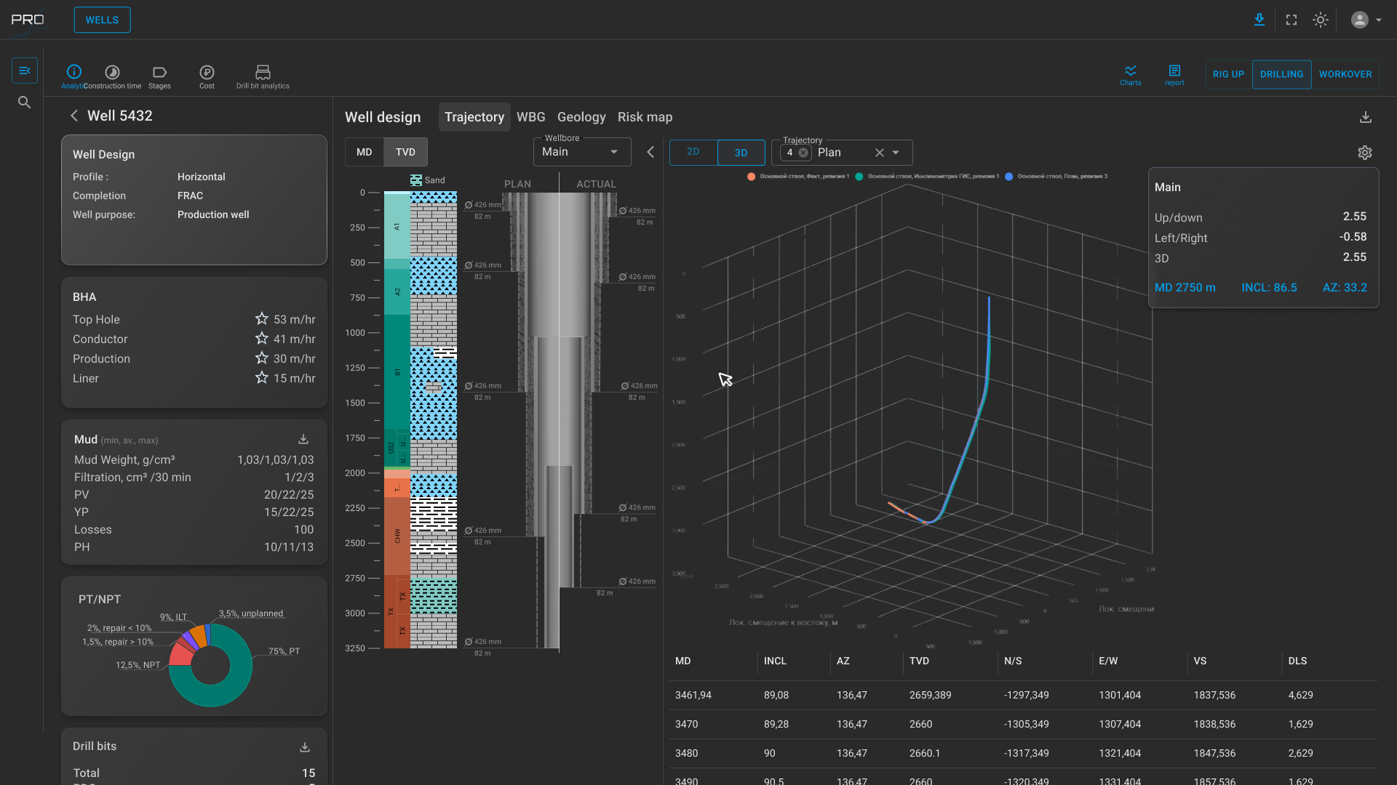Switch to the Risk map tab
Image resolution: width=1397 pixels, height=785 pixels.
click(645, 117)
